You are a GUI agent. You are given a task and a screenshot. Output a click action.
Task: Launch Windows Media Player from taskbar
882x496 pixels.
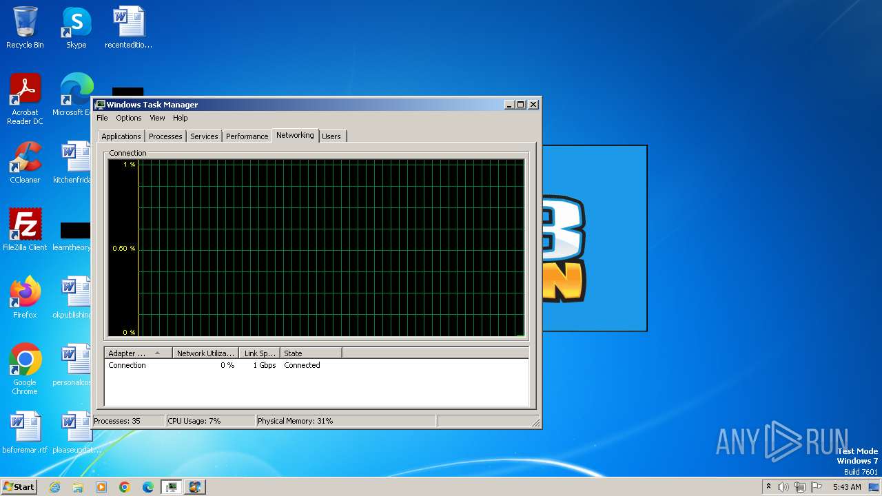pos(101,487)
